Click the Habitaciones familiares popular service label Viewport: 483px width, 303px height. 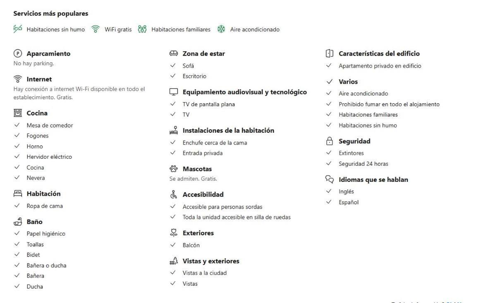181,30
